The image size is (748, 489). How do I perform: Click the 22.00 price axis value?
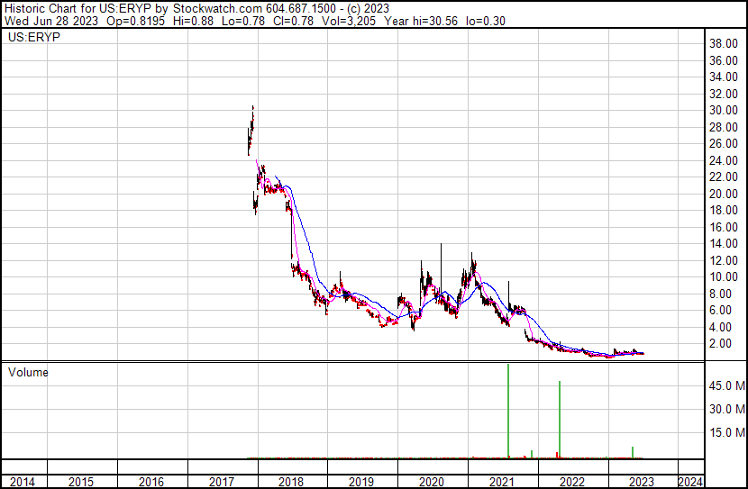coord(724,177)
